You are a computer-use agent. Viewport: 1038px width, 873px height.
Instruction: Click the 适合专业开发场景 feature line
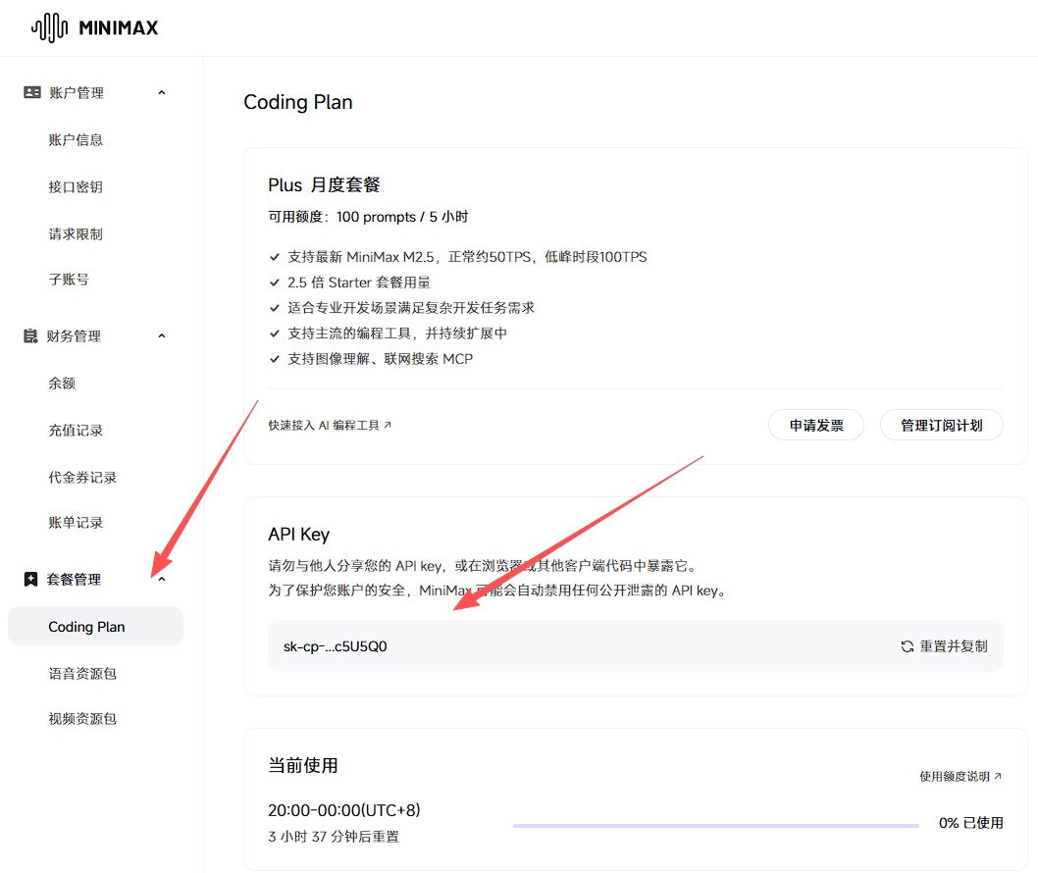pos(411,308)
